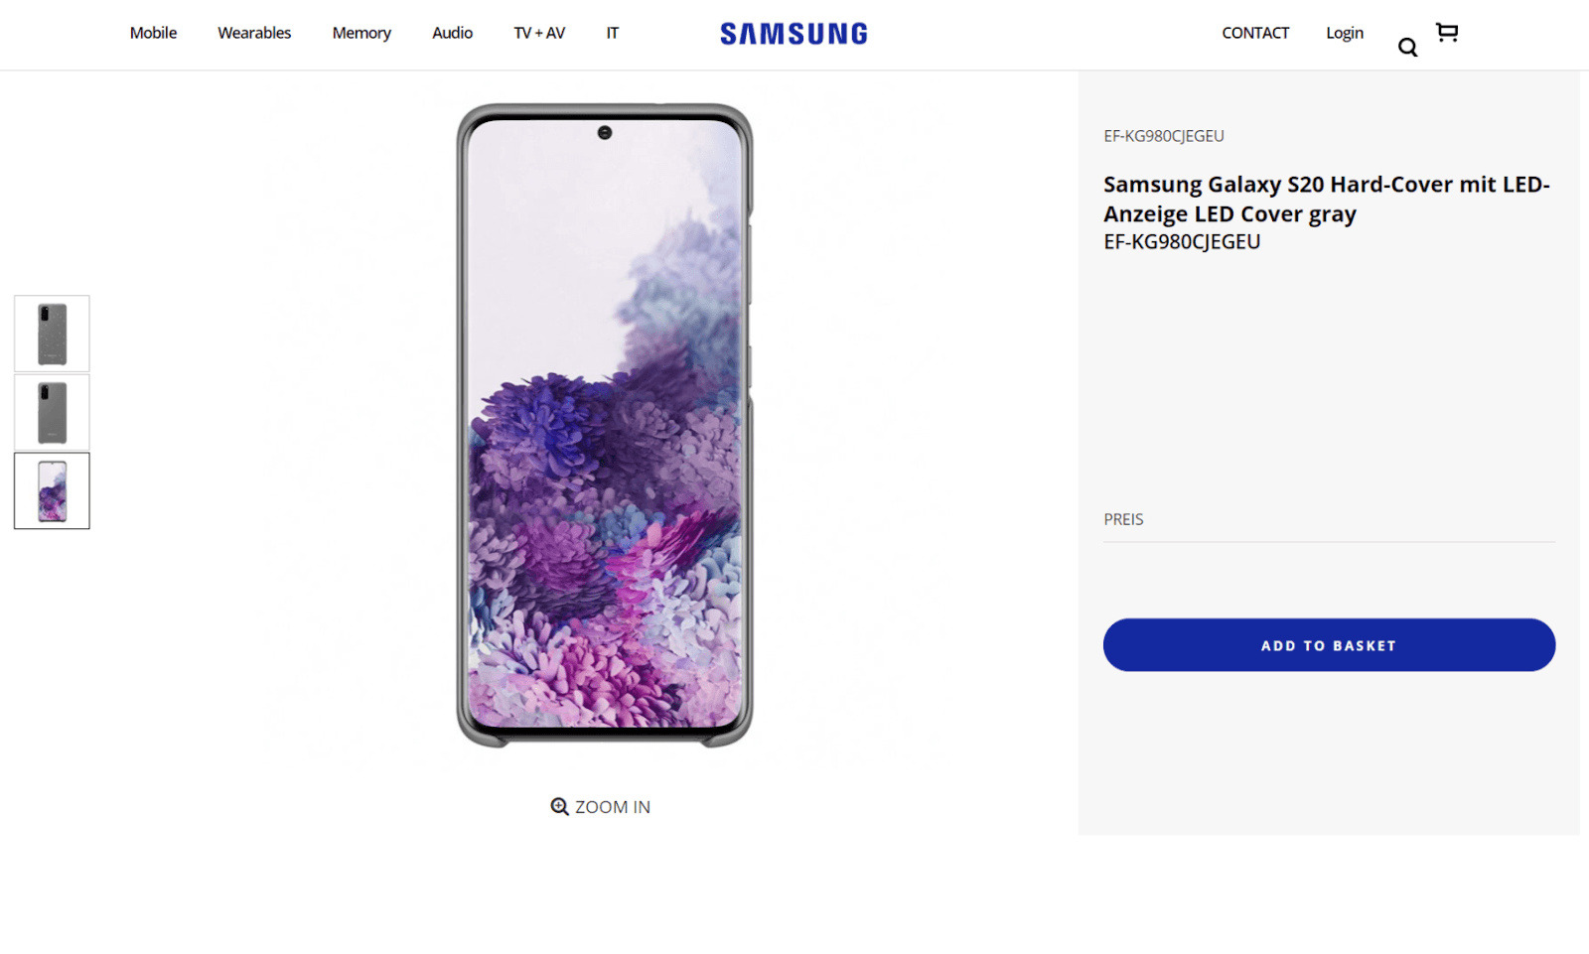Open the shopping cart icon
The image size is (1589, 954).
click(x=1447, y=32)
